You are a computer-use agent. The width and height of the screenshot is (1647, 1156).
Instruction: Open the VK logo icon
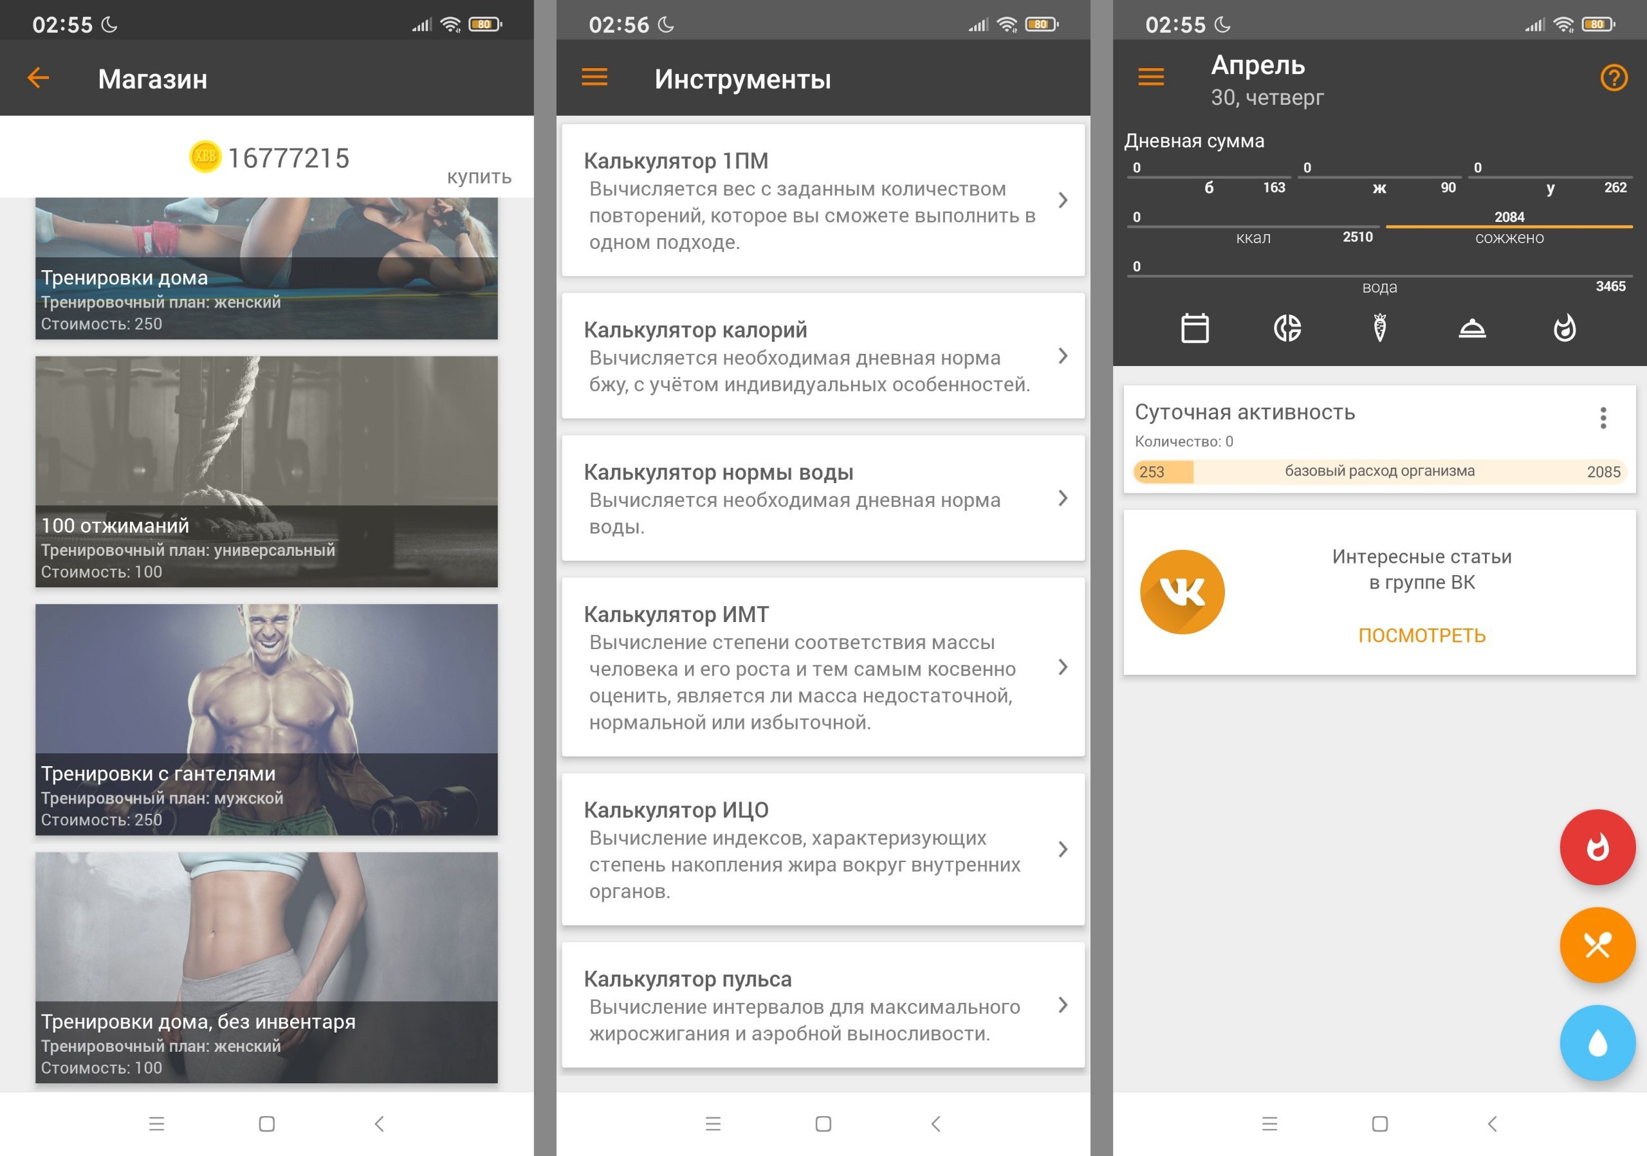tap(1182, 592)
